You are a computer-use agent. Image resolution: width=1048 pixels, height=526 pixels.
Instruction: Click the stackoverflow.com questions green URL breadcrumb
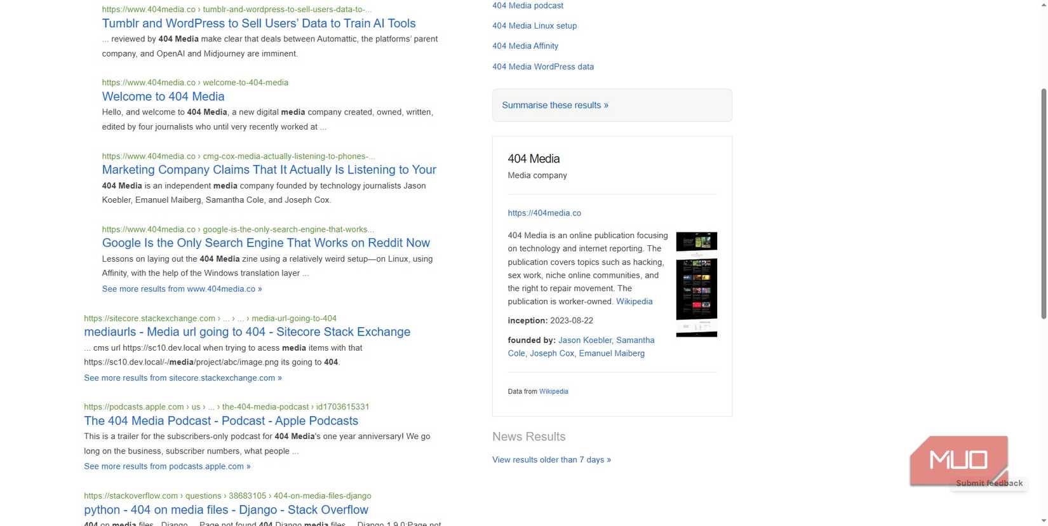click(x=227, y=496)
